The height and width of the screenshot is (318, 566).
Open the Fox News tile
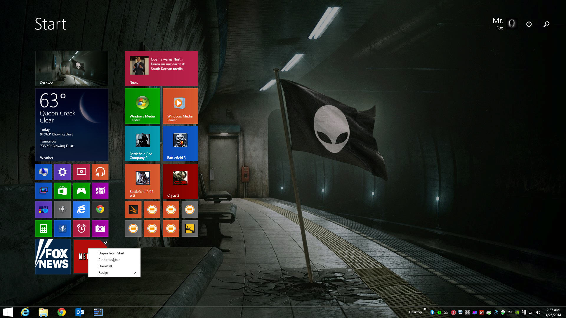53,256
